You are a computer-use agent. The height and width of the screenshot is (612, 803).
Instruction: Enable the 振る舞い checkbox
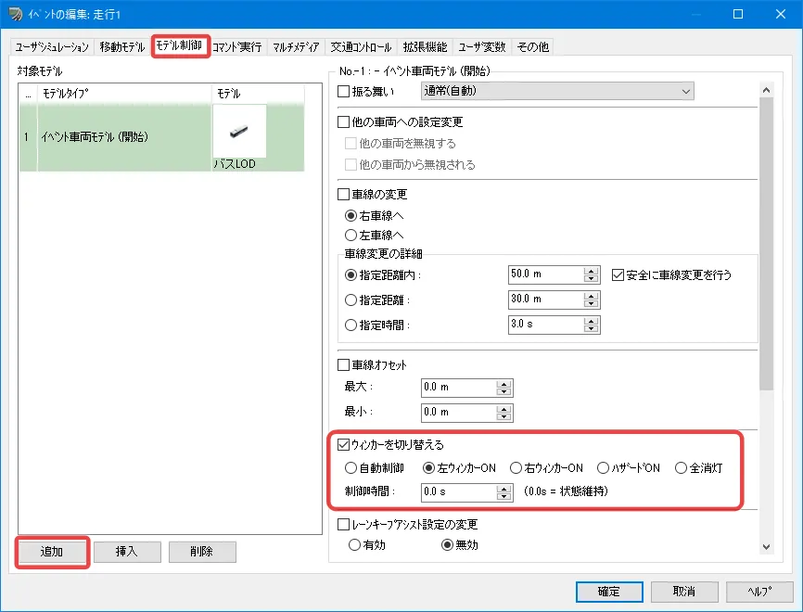click(344, 91)
